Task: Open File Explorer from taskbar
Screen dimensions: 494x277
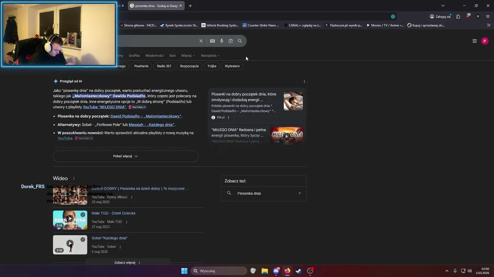Action: click(265, 271)
